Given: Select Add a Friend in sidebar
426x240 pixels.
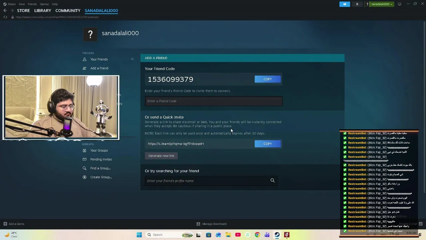Looking at the screenshot, I should tap(99, 68).
